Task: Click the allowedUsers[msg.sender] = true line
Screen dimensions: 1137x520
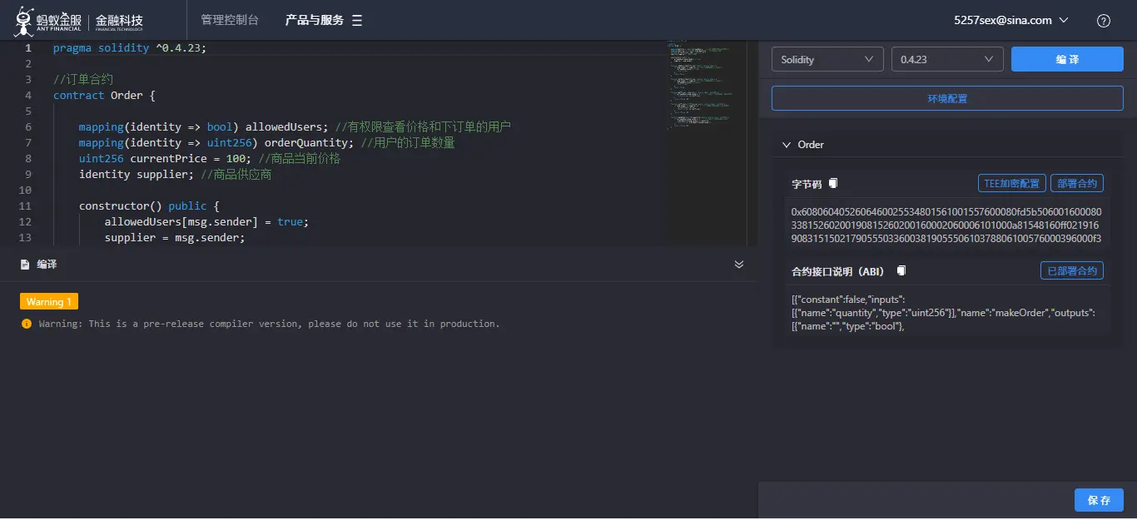Action: [206, 222]
